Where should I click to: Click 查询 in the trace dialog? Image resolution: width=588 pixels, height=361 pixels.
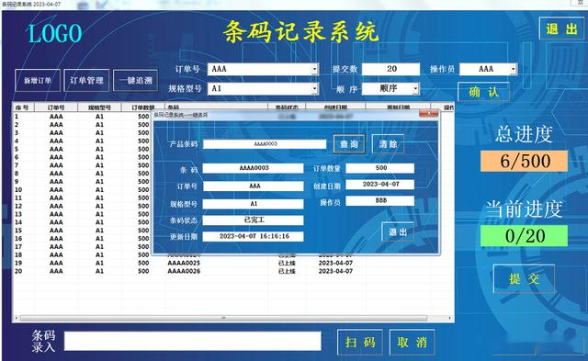[349, 144]
